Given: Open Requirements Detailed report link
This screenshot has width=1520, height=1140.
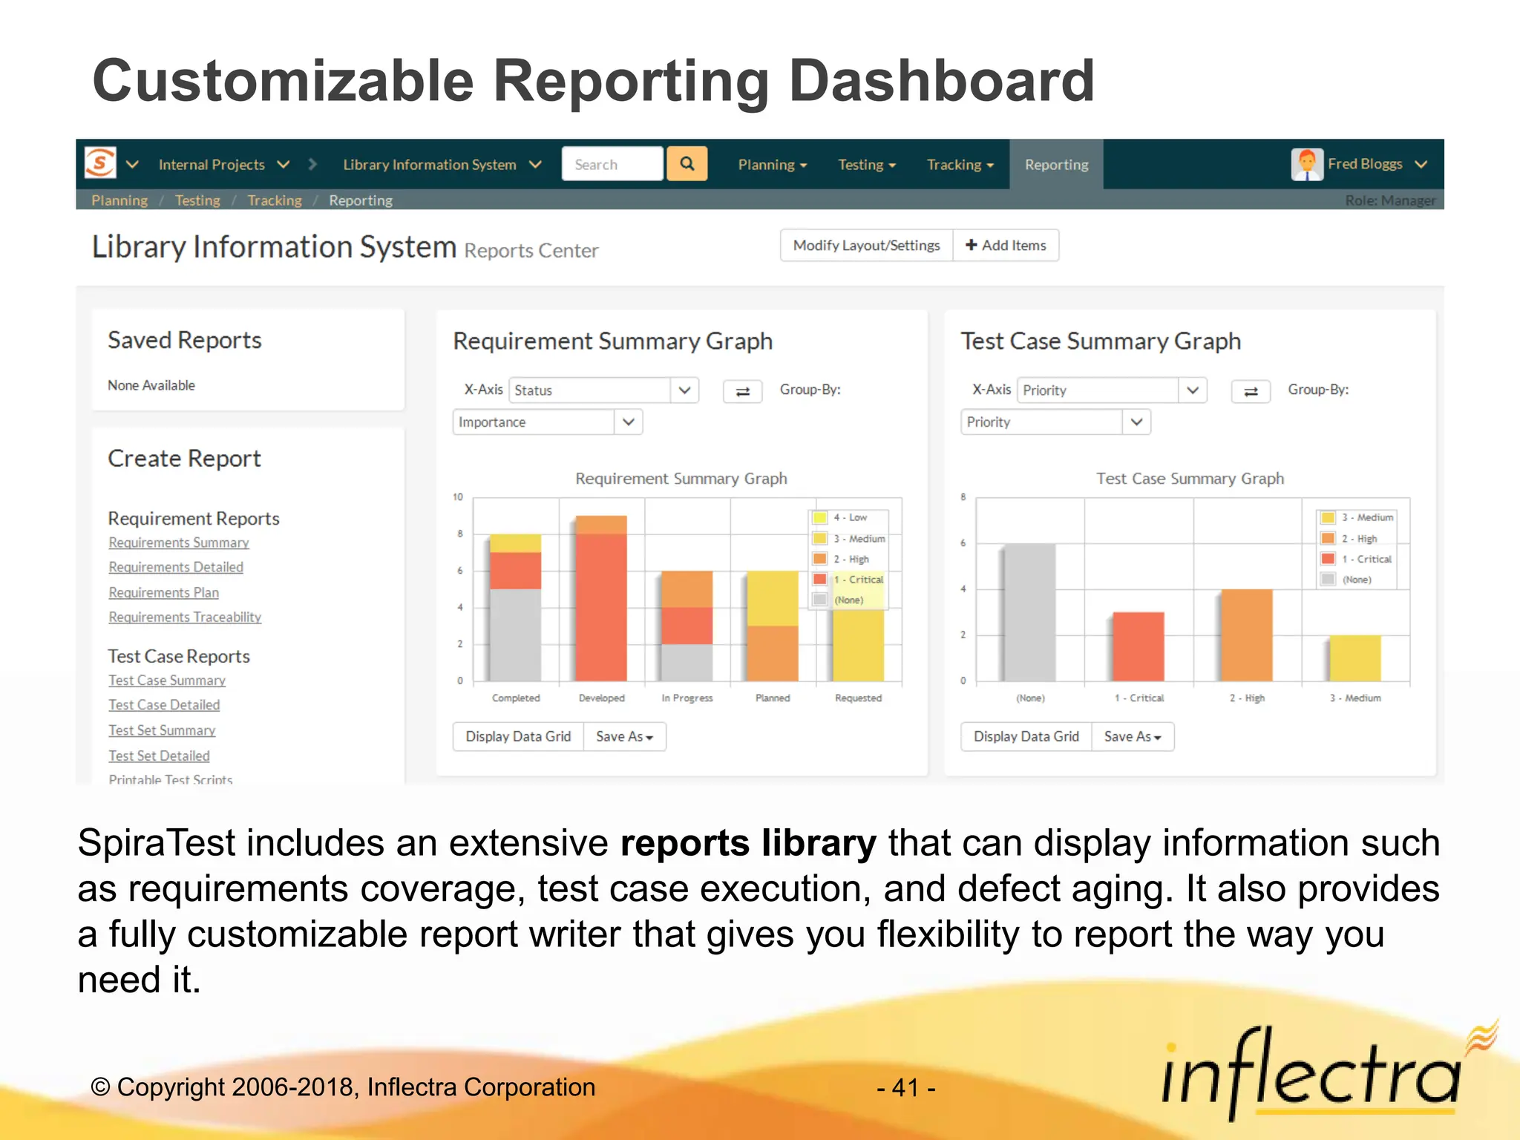Looking at the screenshot, I should tap(176, 567).
